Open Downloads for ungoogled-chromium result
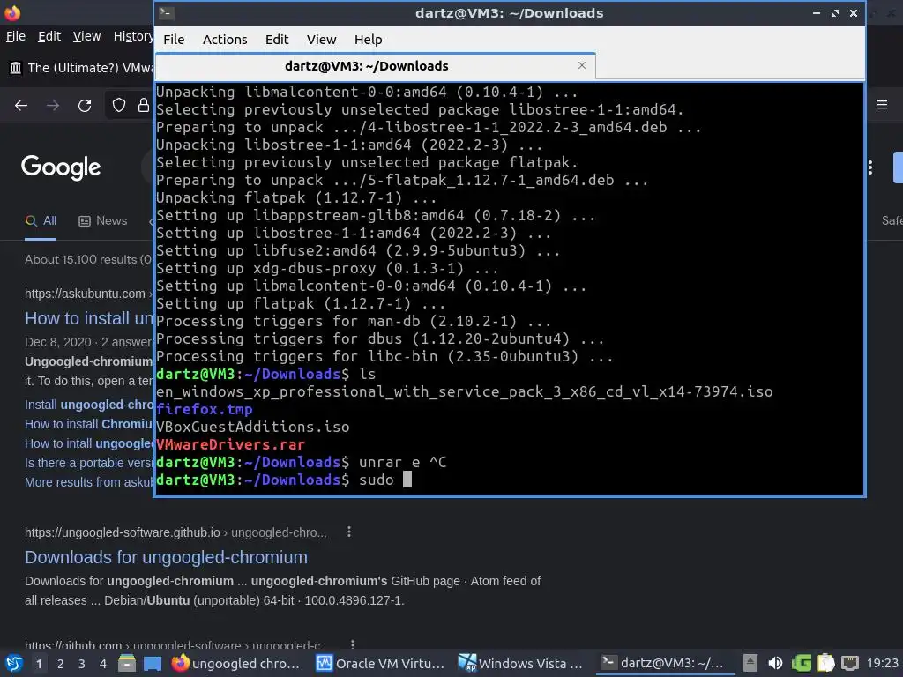The width and height of the screenshot is (903, 677). [166, 557]
